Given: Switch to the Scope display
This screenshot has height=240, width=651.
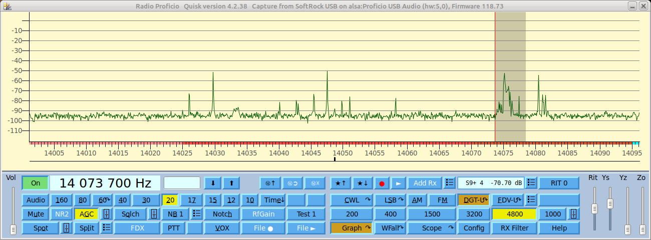Looking at the screenshot, I should (431, 228).
